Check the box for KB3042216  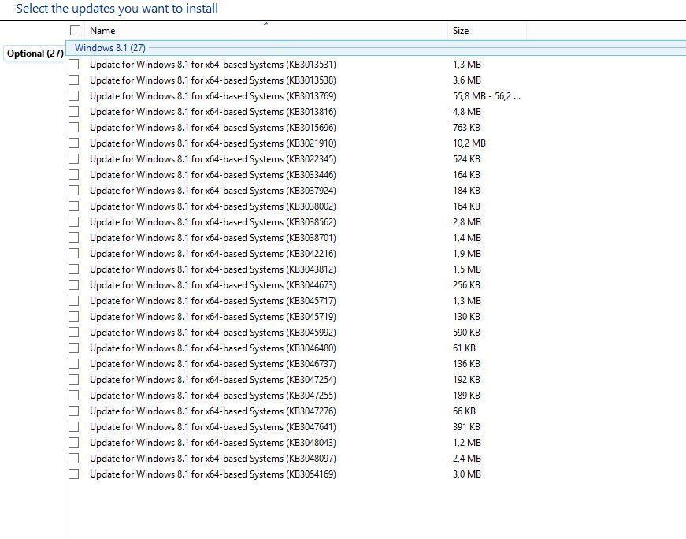(x=74, y=254)
